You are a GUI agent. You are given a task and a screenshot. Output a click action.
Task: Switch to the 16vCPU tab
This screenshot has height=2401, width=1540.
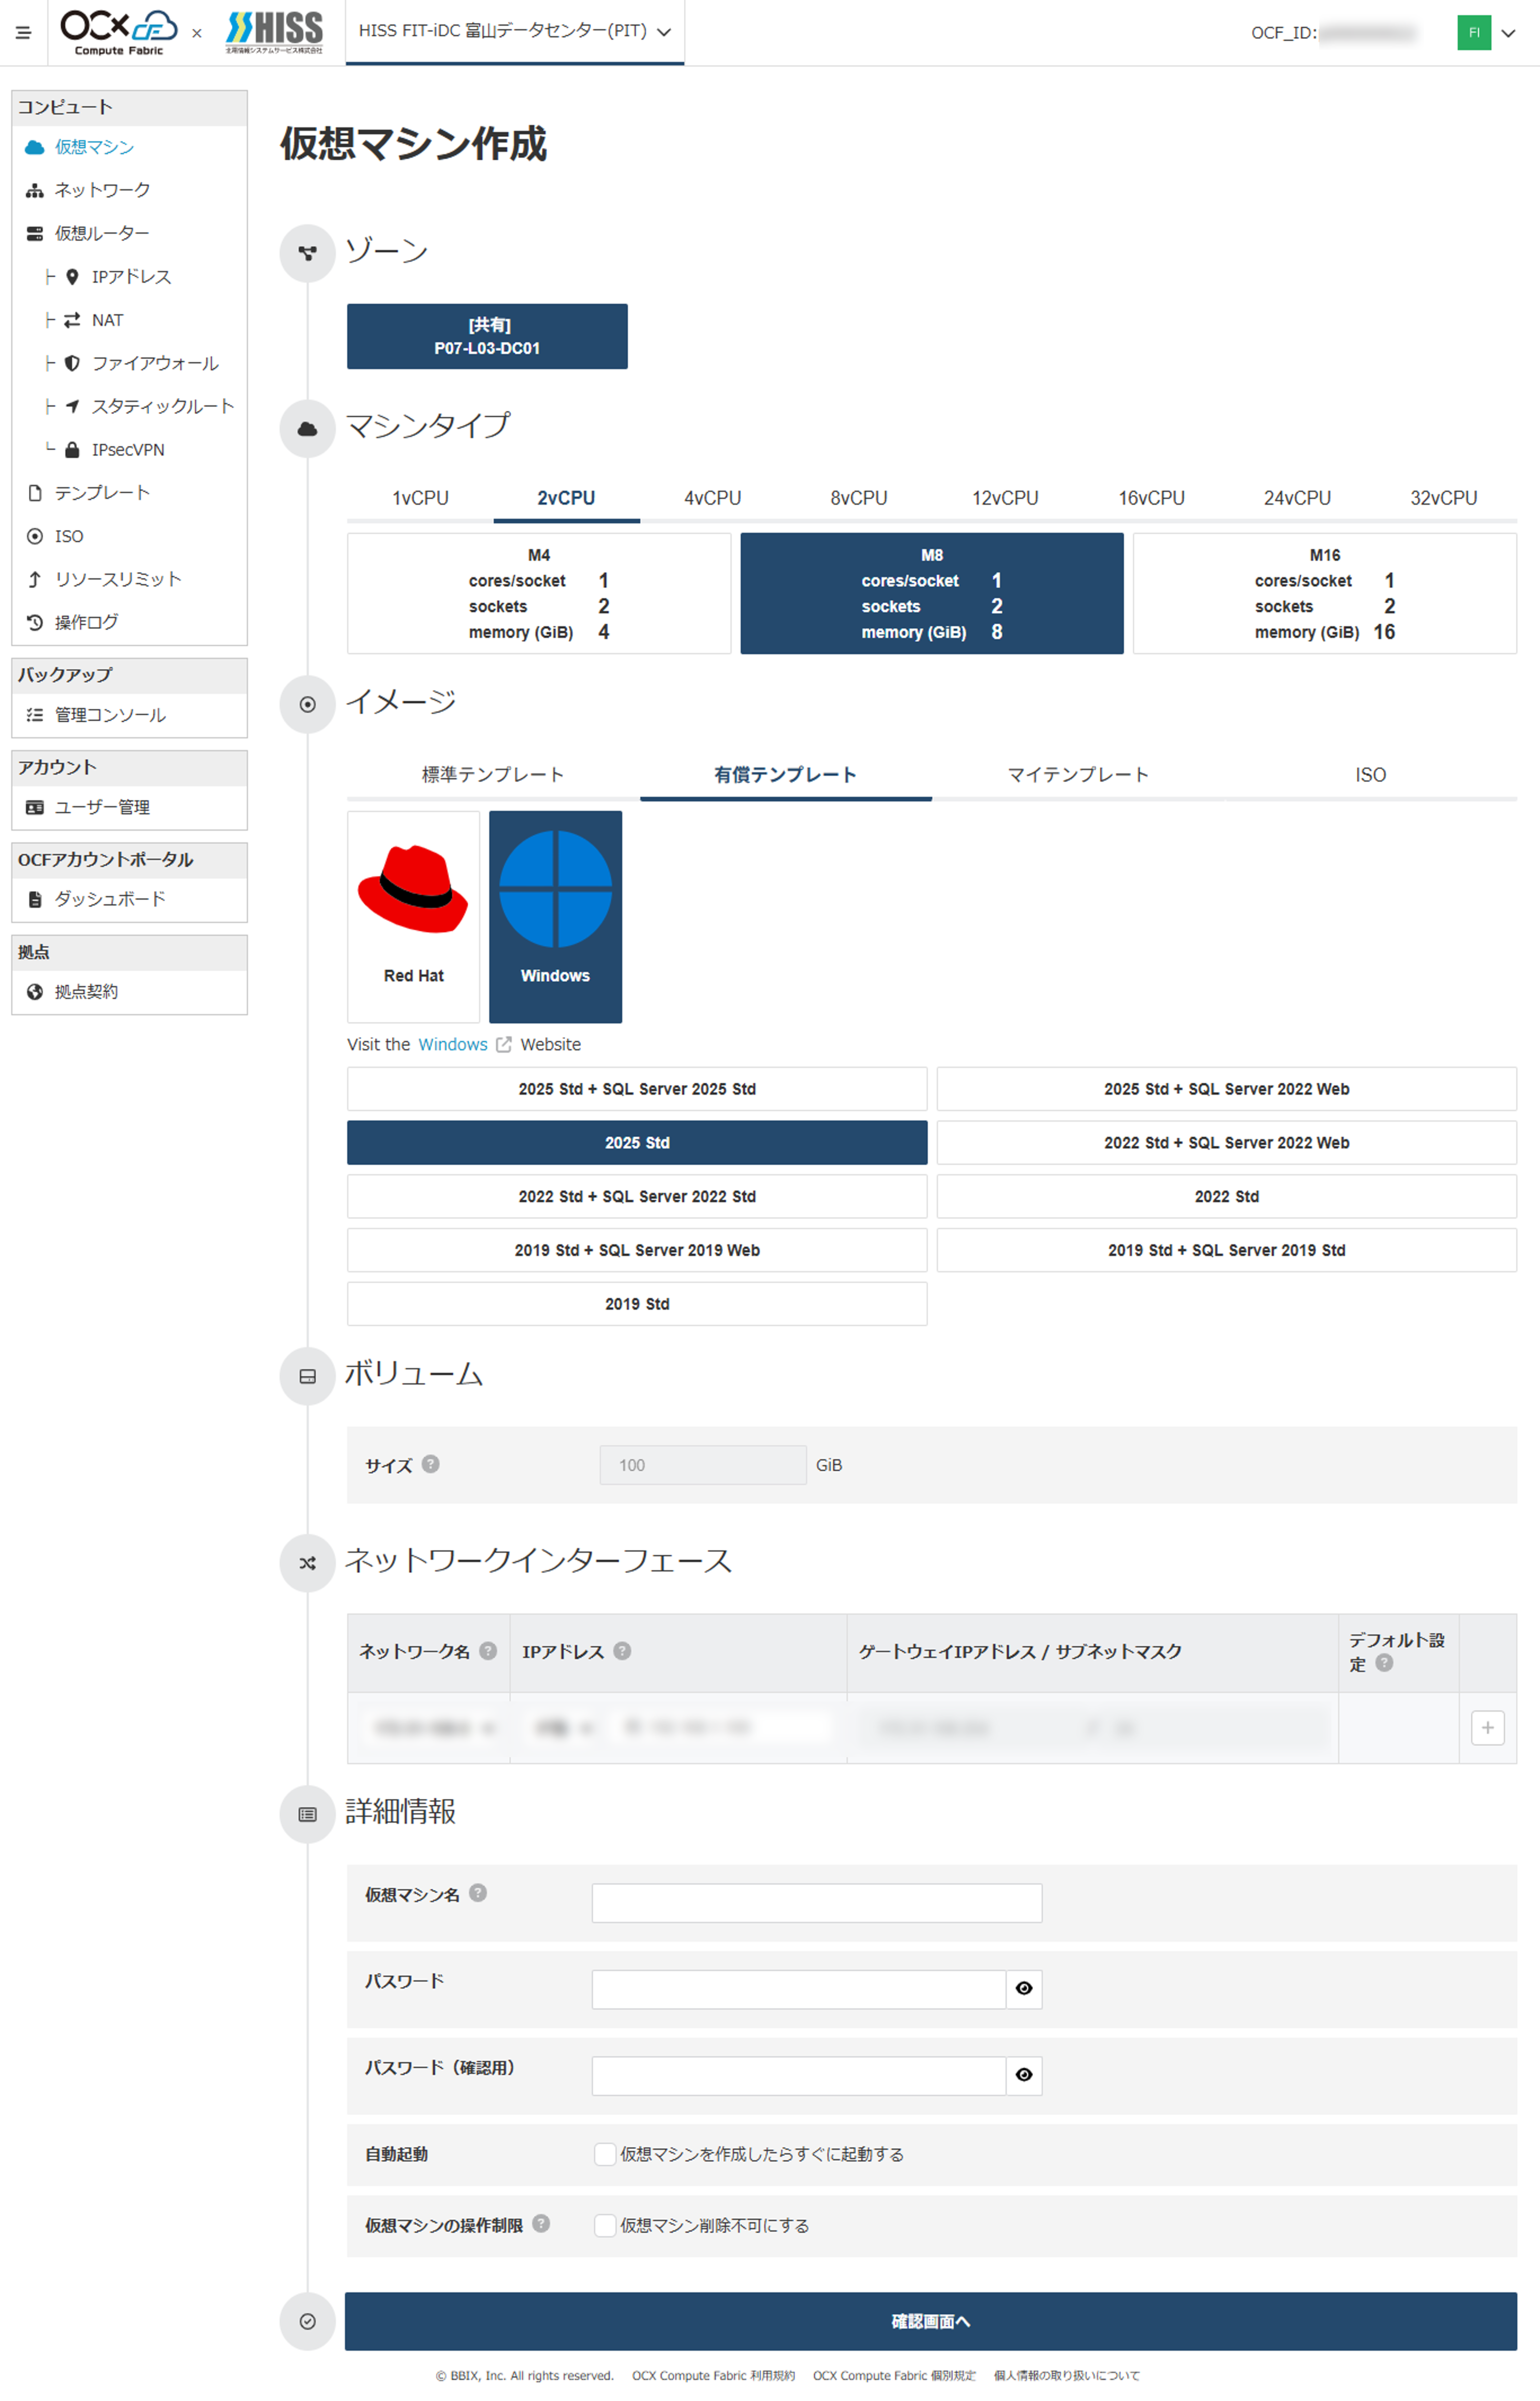[x=1151, y=498]
